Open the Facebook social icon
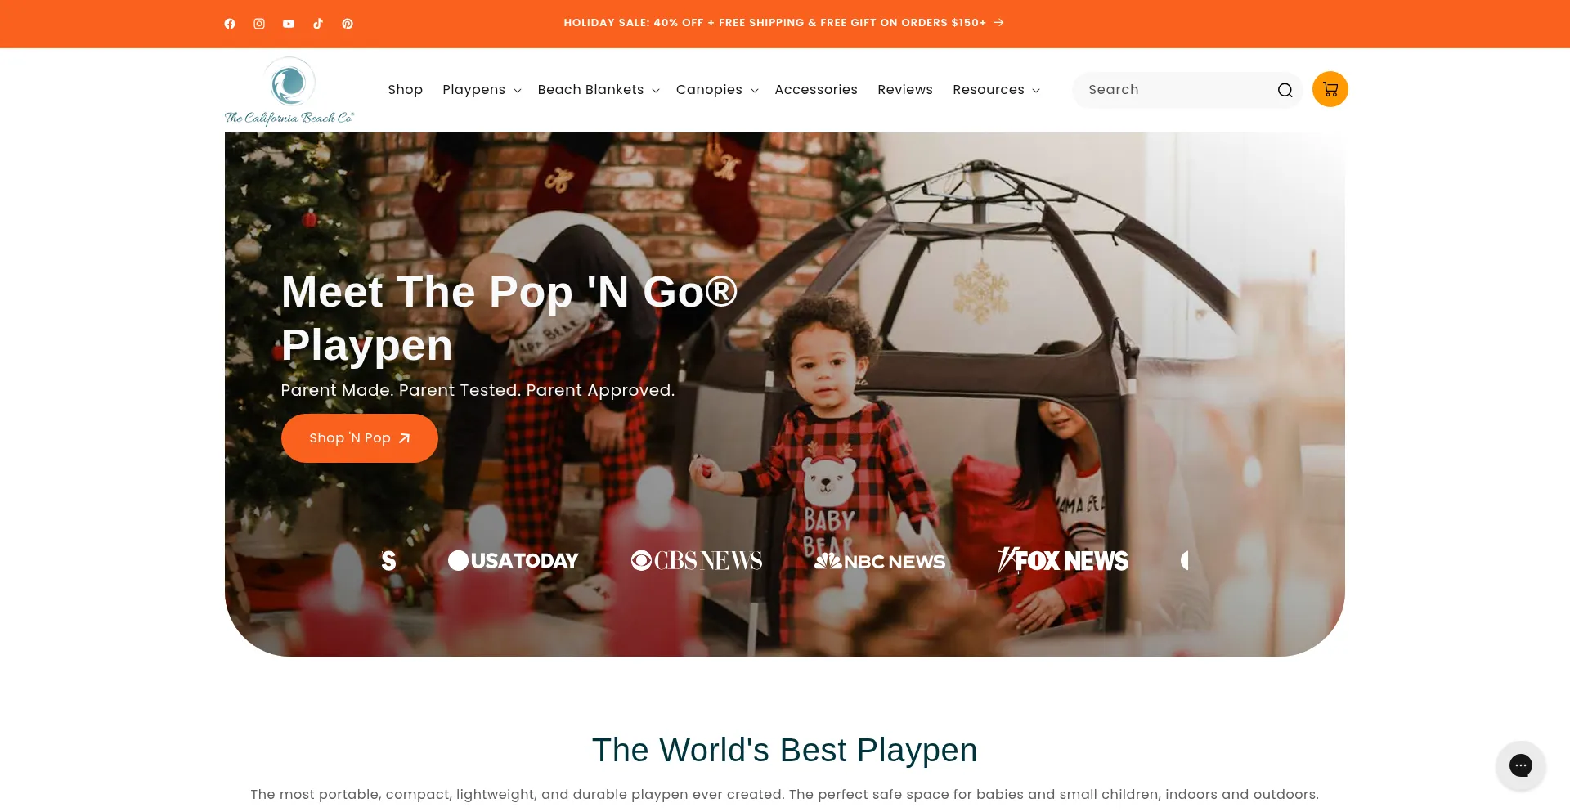The height and width of the screenshot is (812, 1570). [230, 24]
